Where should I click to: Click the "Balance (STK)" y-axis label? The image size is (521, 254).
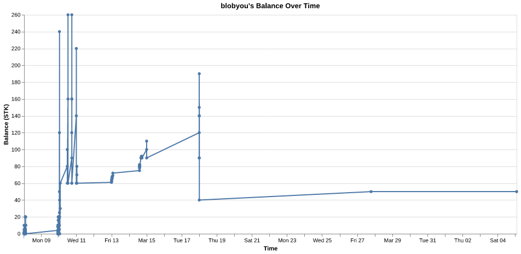tap(6, 124)
